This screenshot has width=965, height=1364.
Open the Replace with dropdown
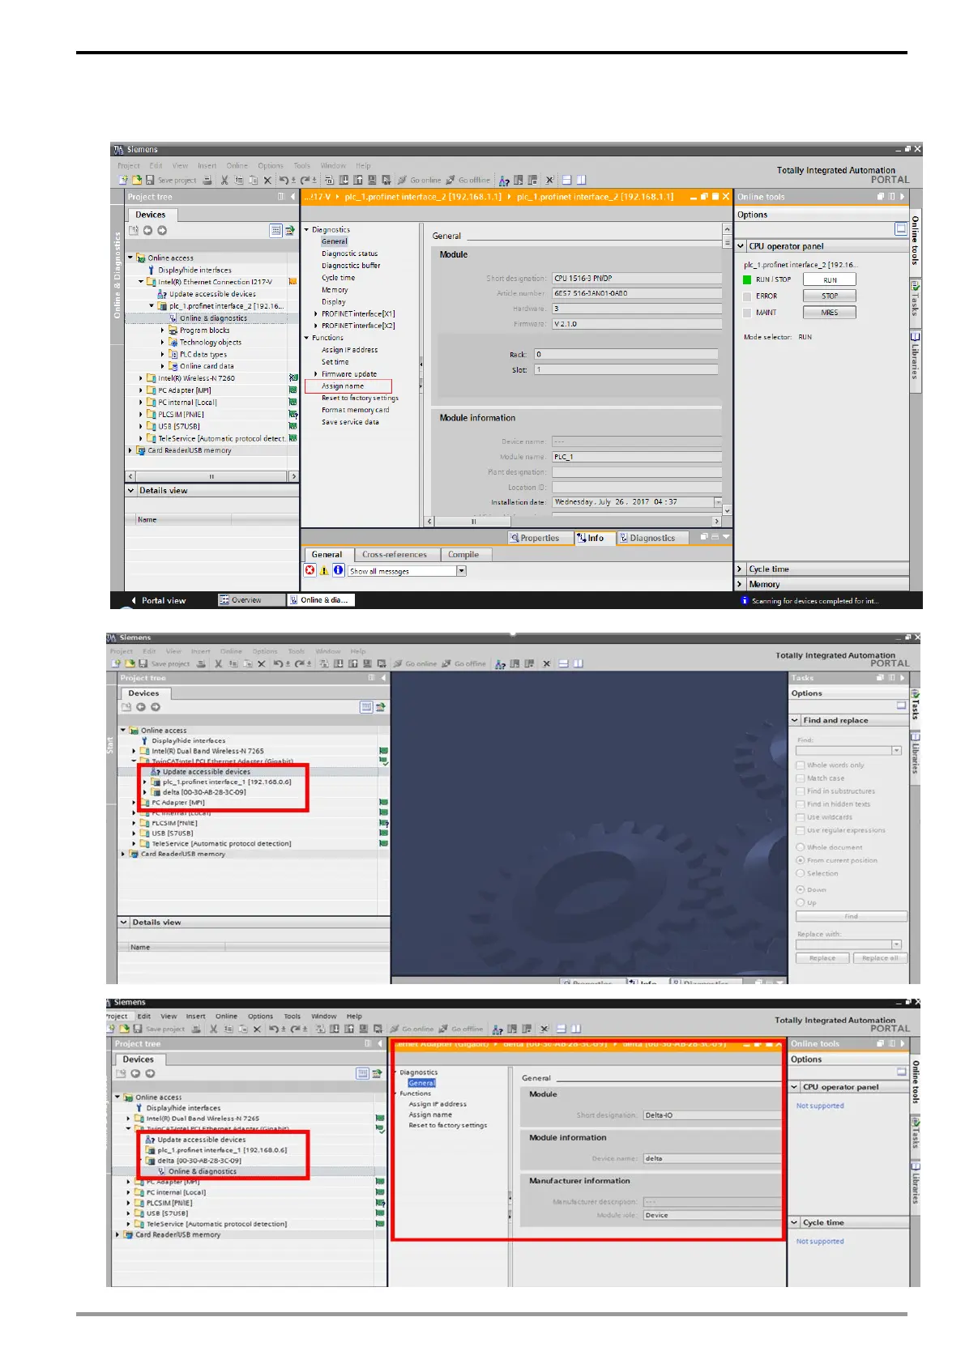point(896,944)
